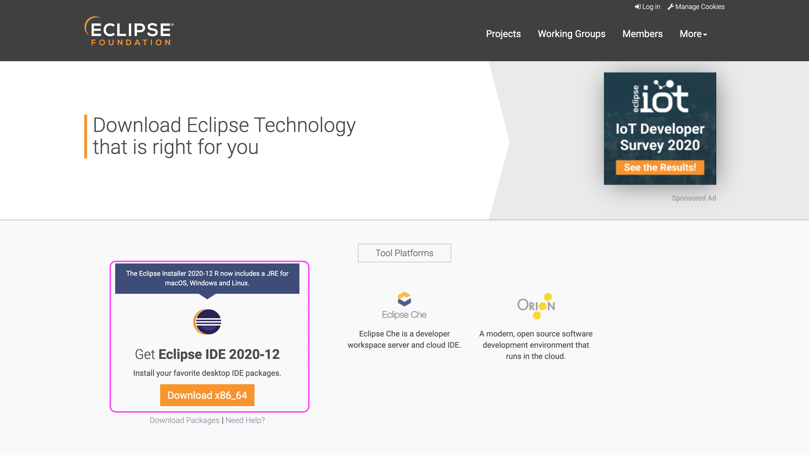Open the Download Packages link
Viewport: 809px width, 455px height.
[x=184, y=420]
